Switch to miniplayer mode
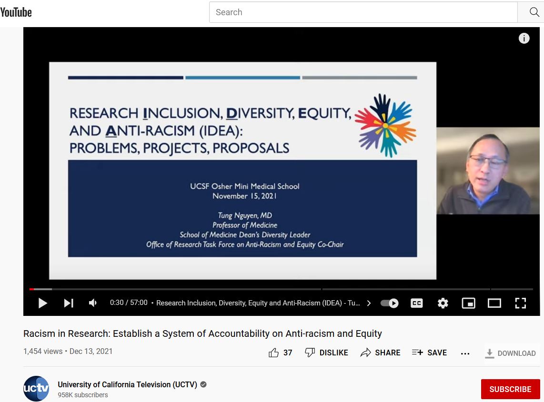 [x=468, y=303]
